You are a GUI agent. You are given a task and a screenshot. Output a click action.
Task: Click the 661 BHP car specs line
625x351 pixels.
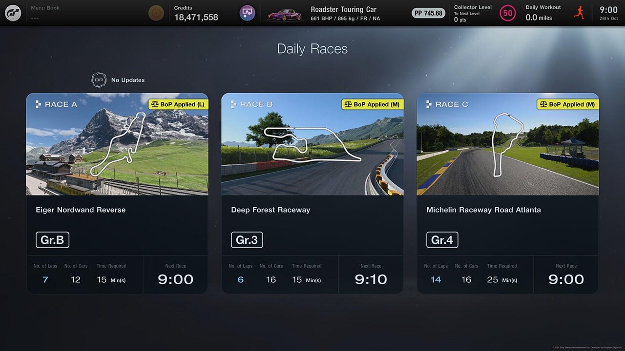pos(345,19)
